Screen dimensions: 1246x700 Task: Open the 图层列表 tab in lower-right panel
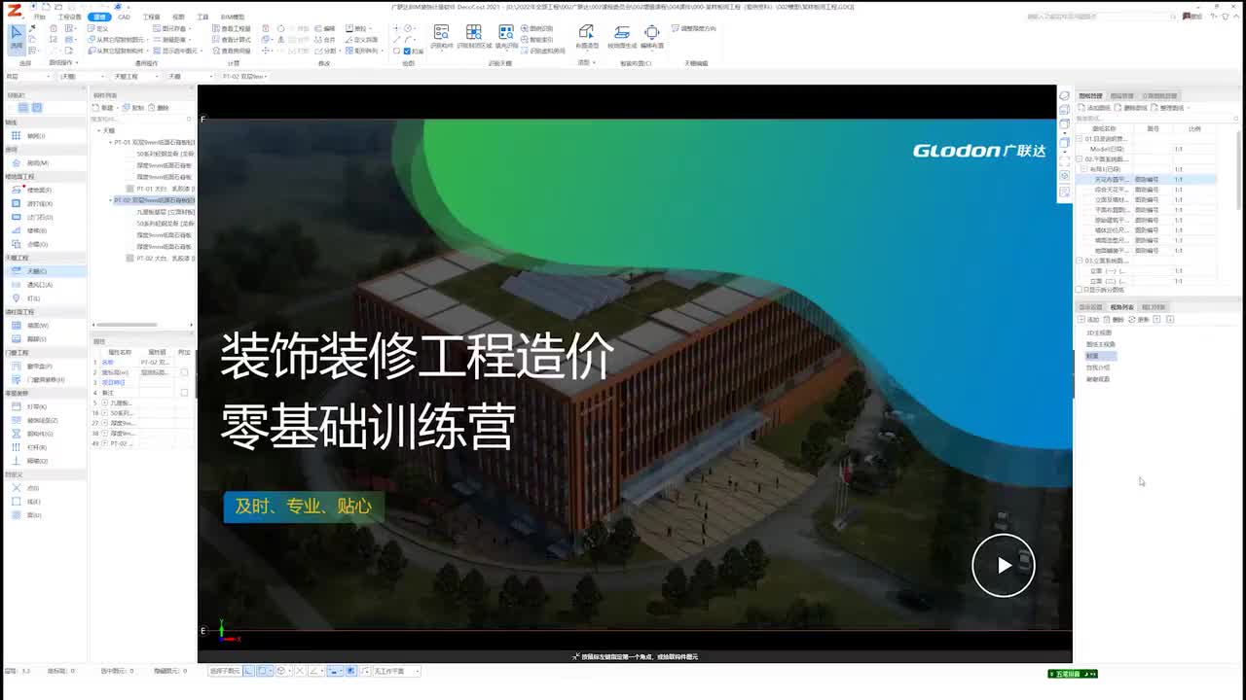[x=1154, y=307]
